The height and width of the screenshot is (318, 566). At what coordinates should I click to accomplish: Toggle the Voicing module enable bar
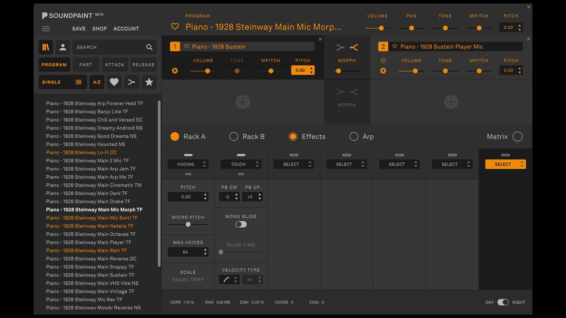point(188,155)
